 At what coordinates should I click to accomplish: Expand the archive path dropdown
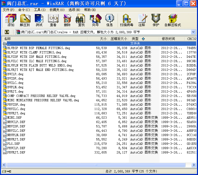pyautogui.click(x=193, y=32)
